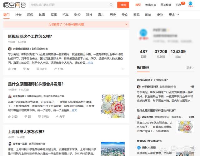This screenshot has width=200, height=156.
Task: Switch to the 汽车 tab
Action: [x=66, y=15]
